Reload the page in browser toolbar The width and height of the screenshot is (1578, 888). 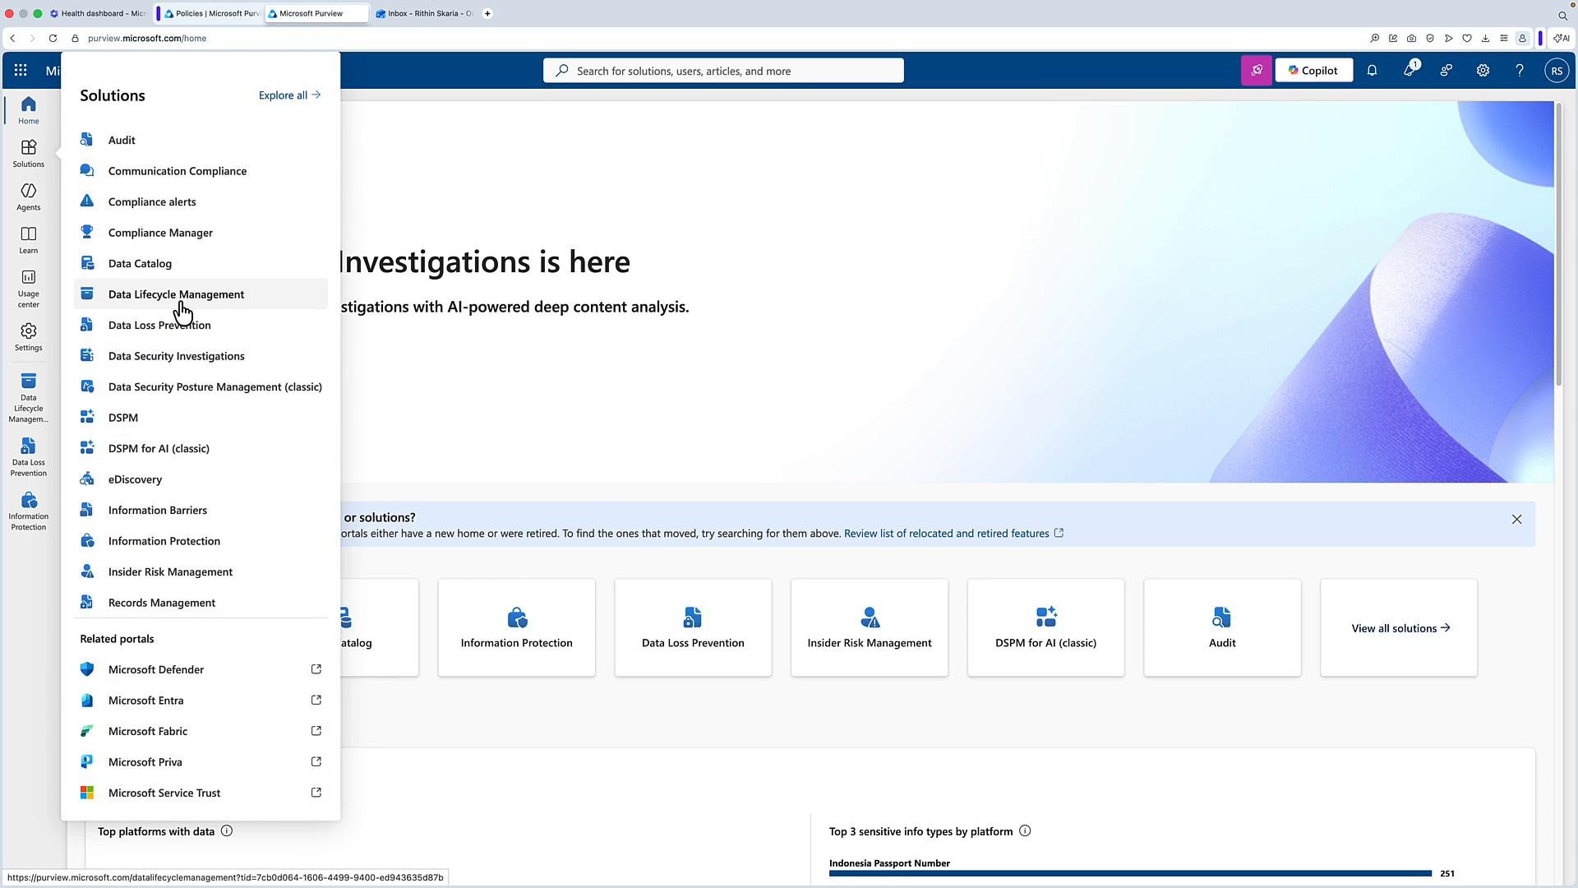53,39
